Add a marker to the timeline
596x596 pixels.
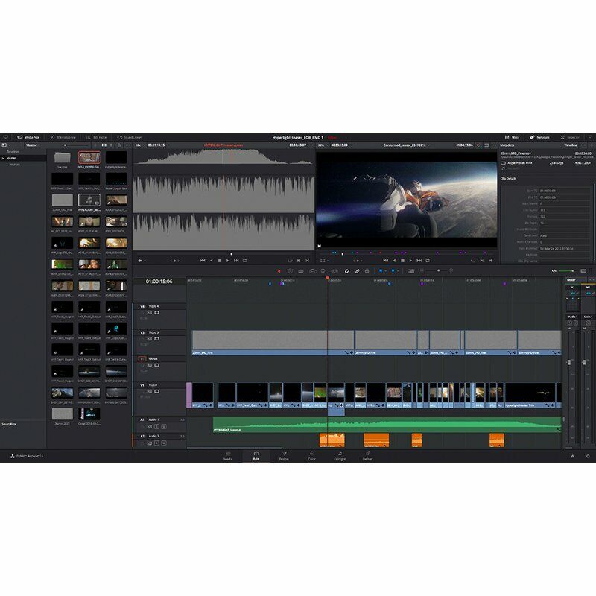393,272
